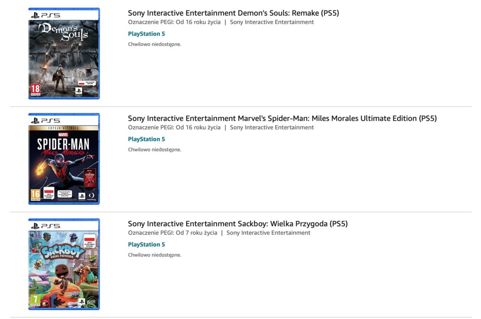This screenshot has width=481, height=319.
Task: Click 'Oznaczenie PEGI: Od 16 roku życia' under Spider-Man
Action: click(174, 127)
